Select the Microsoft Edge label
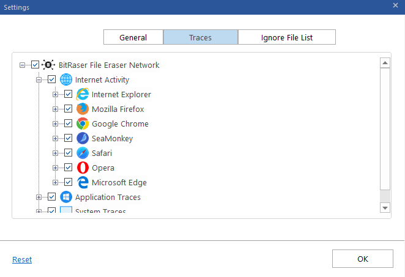 [x=119, y=182]
